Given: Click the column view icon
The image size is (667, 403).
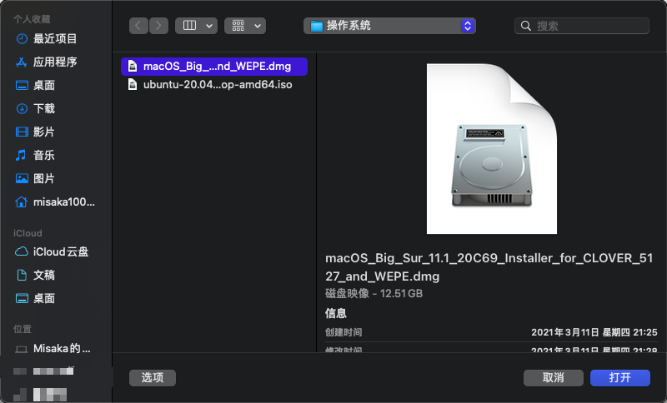Looking at the screenshot, I should pos(189,26).
